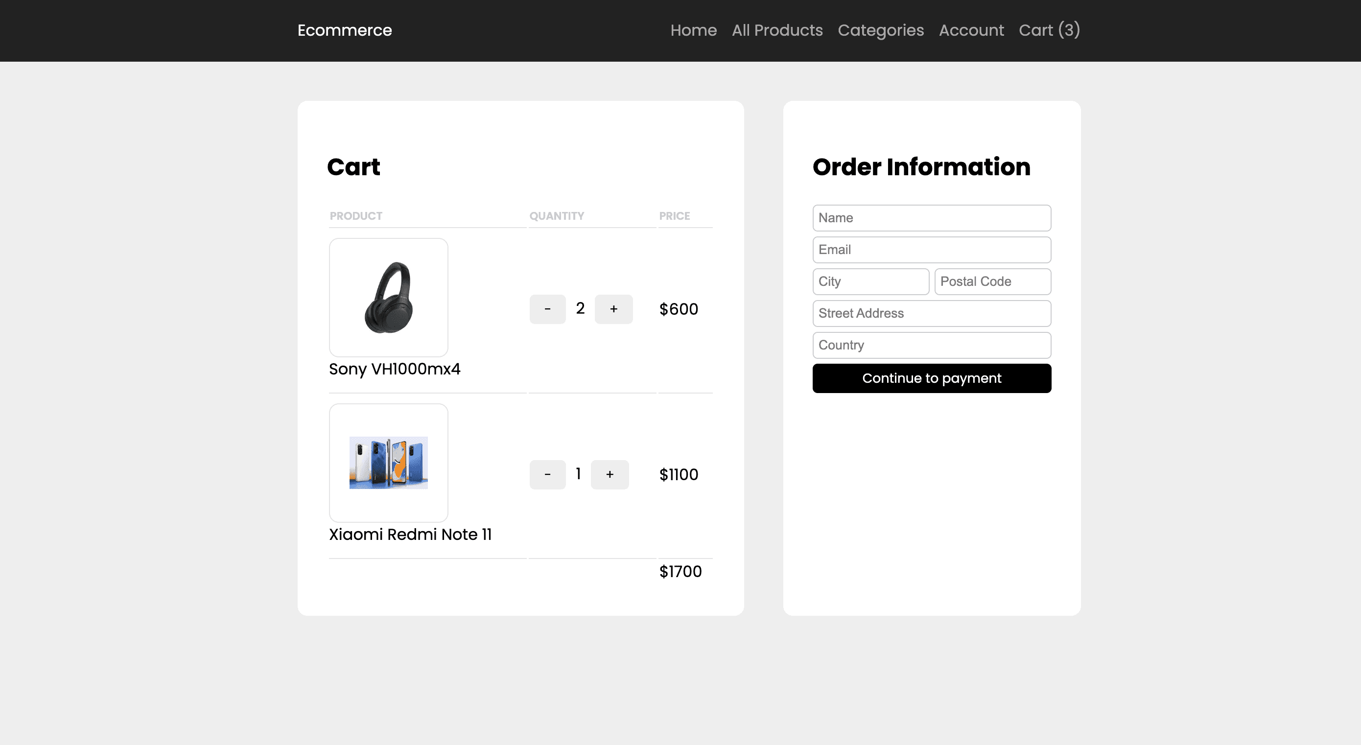1361x745 pixels.
Task: Increase quantity of Sony VH1000mx4
Action: click(x=613, y=309)
